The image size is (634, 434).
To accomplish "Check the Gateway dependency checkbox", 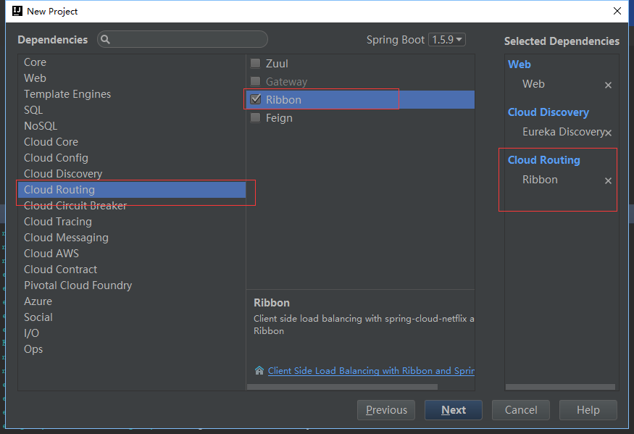I will 255,81.
